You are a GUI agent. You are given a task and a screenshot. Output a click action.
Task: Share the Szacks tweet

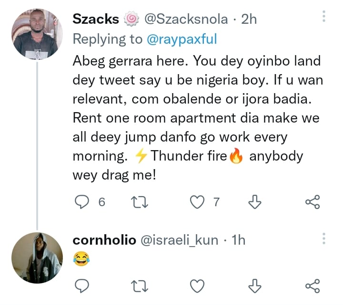tap(312, 202)
